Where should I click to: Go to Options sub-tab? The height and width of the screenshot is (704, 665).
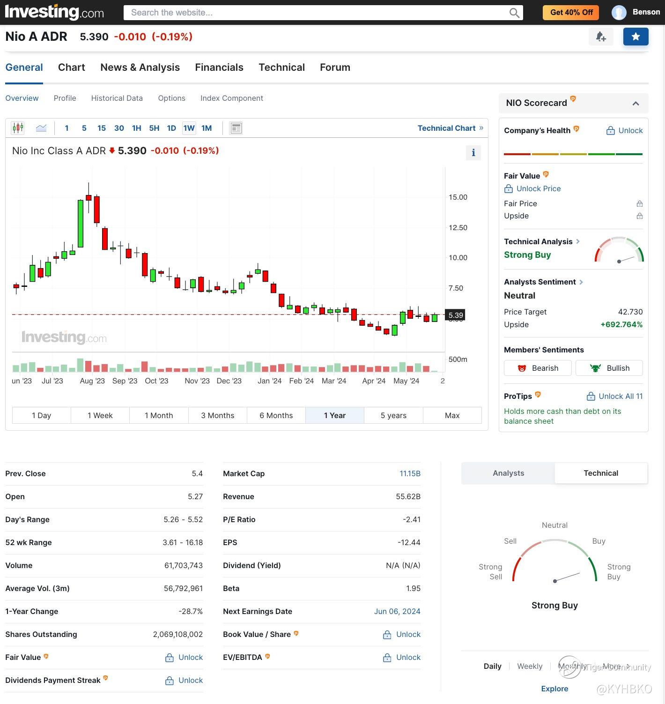[172, 98]
